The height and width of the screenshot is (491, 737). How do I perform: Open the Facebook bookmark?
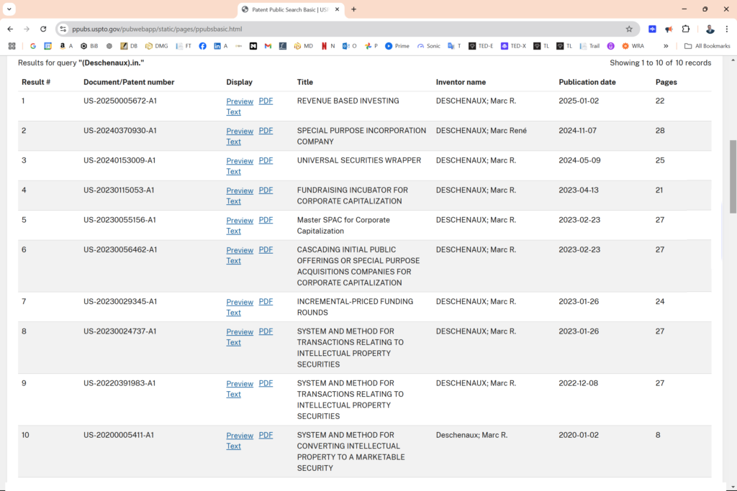(x=202, y=46)
